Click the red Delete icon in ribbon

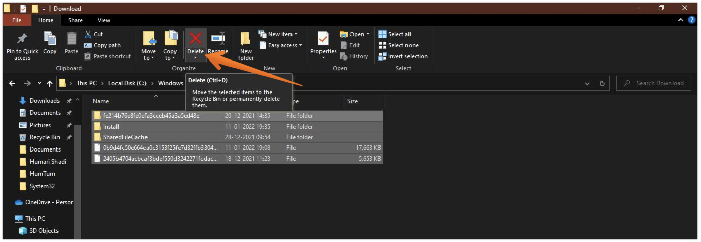click(x=195, y=39)
